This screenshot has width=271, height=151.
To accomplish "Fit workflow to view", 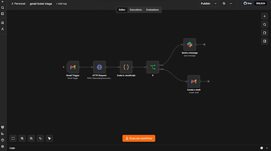I will coord(13,138).
